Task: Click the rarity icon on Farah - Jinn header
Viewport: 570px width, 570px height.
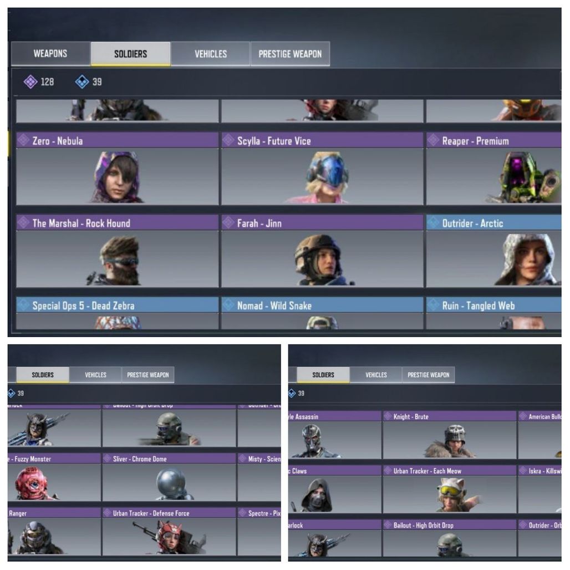Action: (x=228, y=222)
